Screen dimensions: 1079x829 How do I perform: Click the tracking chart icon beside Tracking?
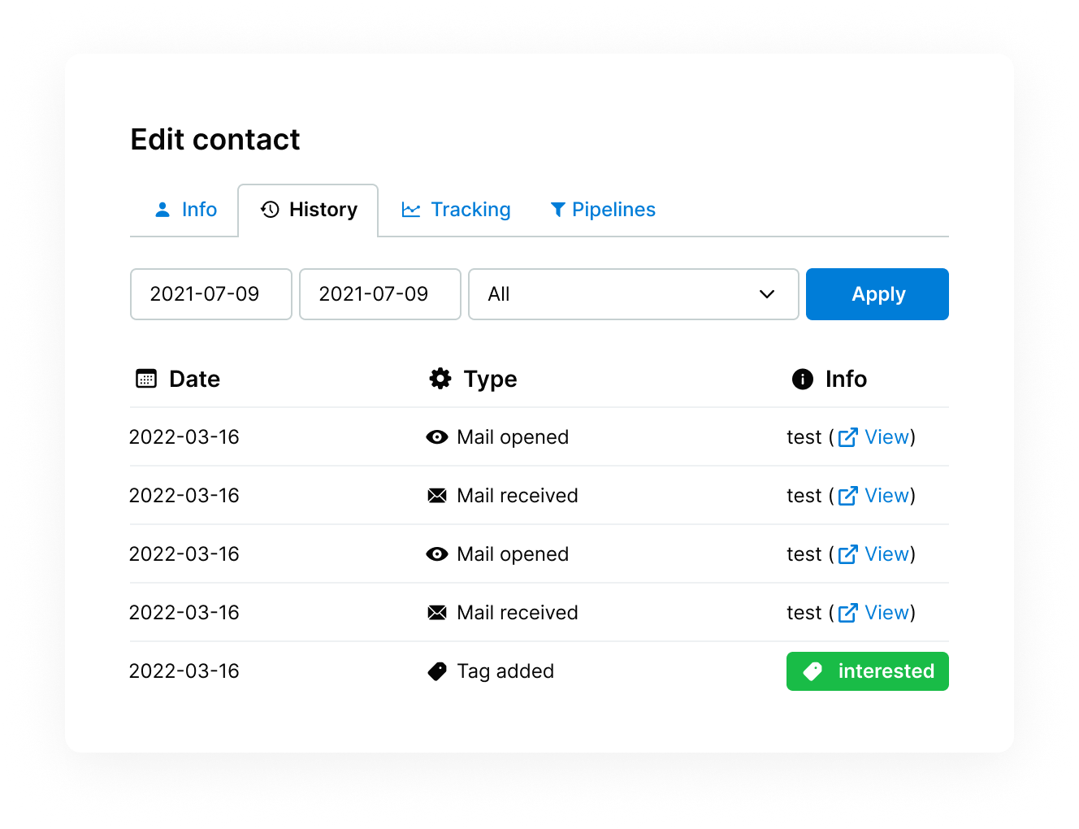click(410, 210)
